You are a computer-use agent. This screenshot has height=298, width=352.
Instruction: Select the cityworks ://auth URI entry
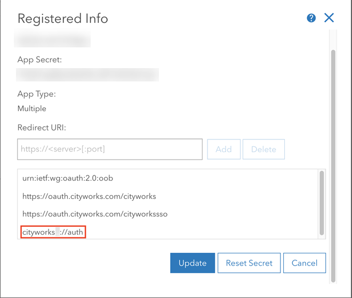click(53, 232)
